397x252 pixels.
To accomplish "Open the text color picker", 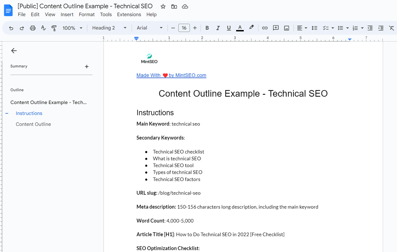I will (240, 28).
